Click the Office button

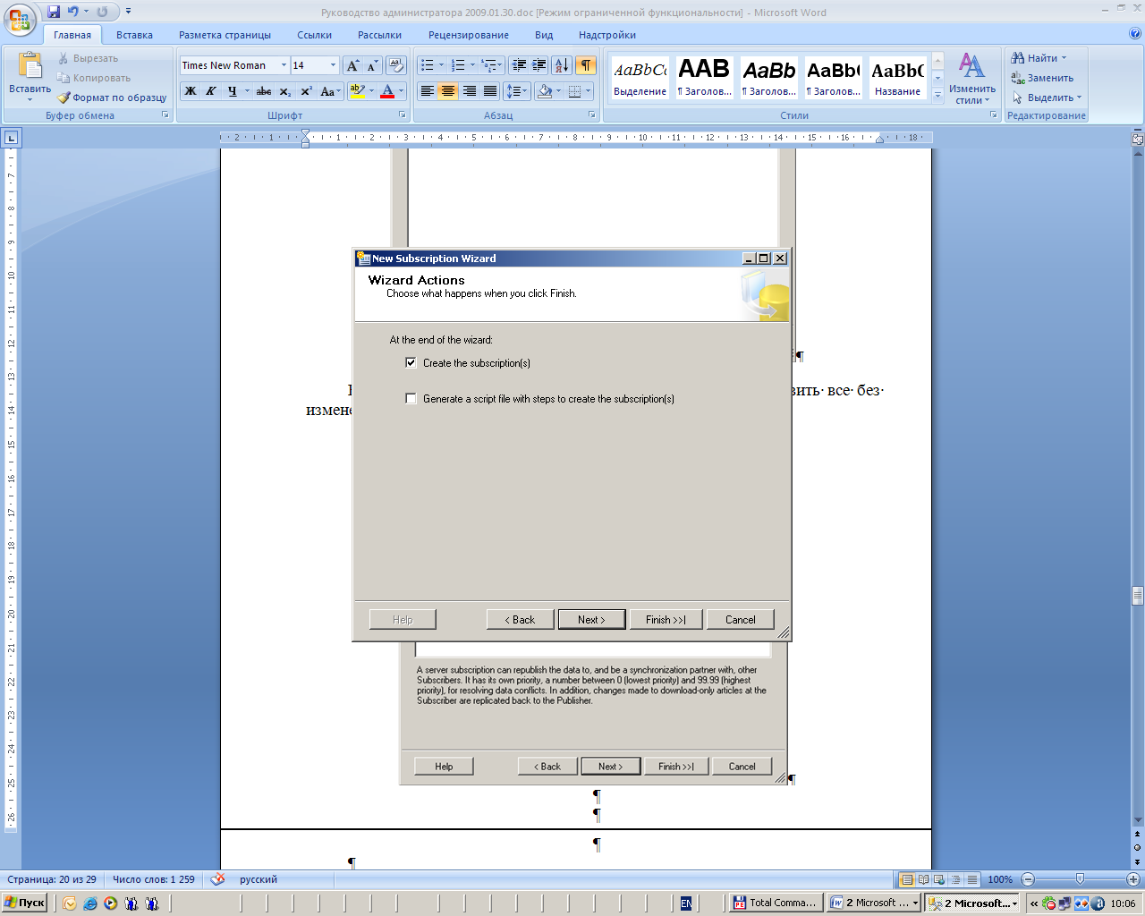20,20
